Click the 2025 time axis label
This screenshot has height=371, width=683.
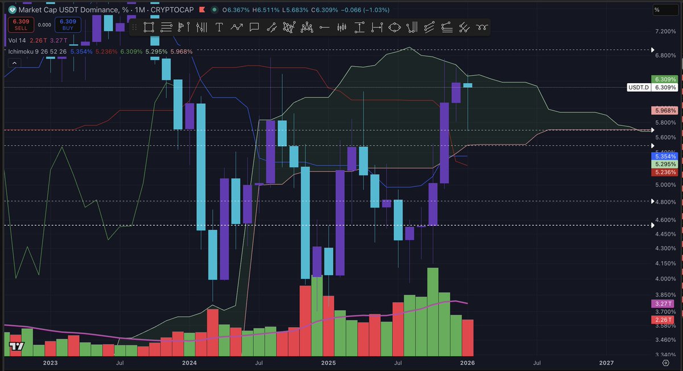click(x=328, y=362)
